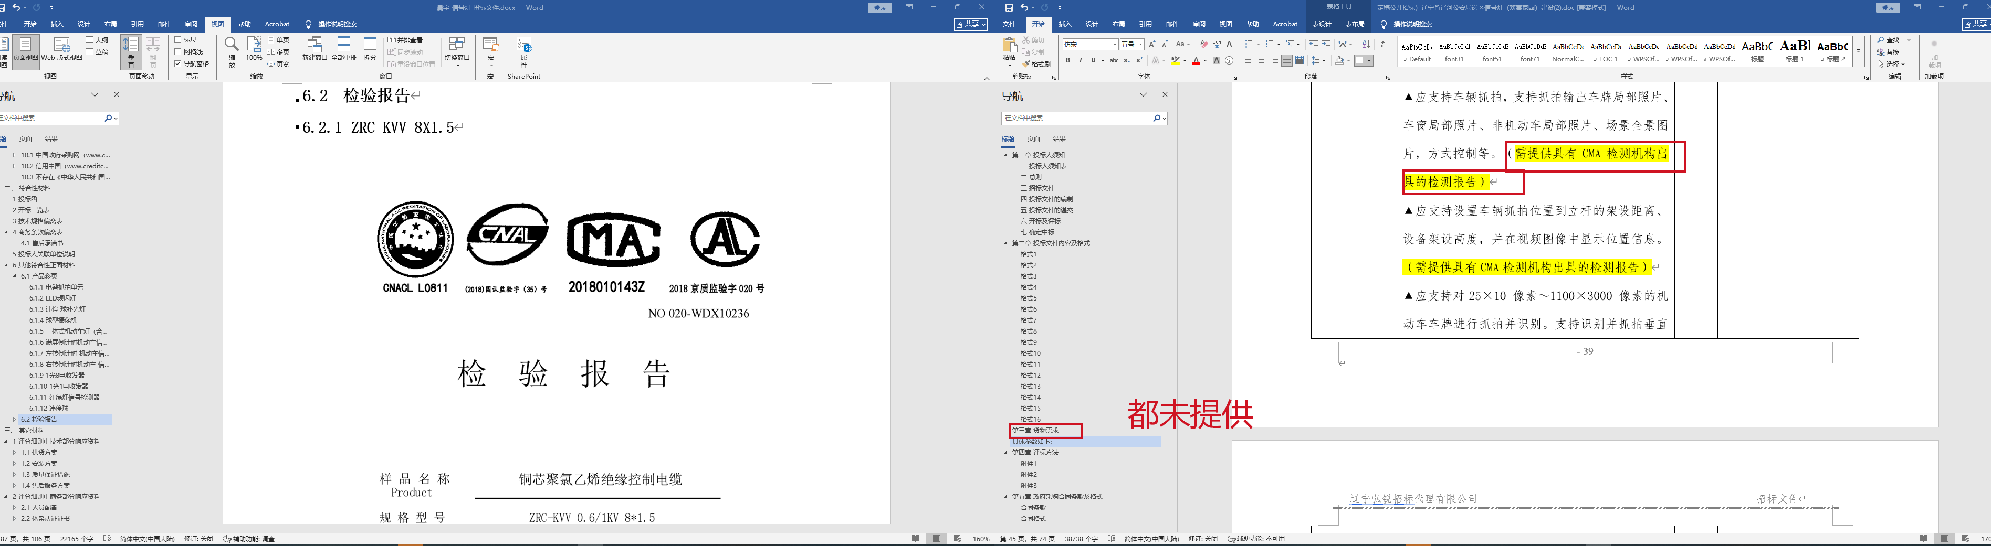Apply Italic formatting in right window
The height and width of the screenshot is (546, 1991).
pos(1081,60)
